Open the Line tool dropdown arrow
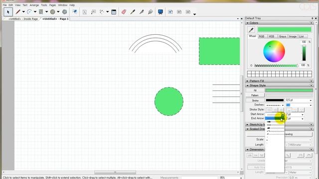This screenshot has width=319, height=179. 23,12
